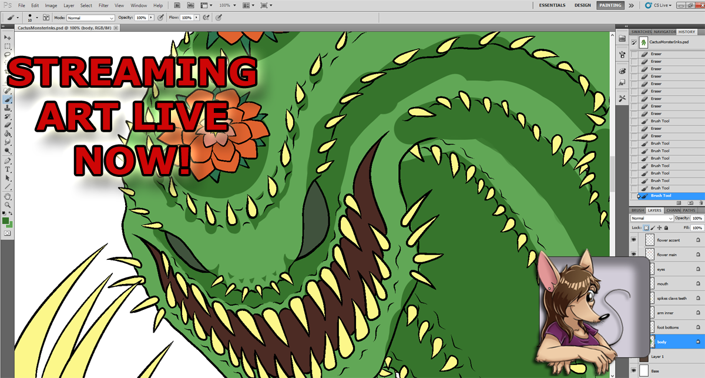
Task: Launch Bridge from the Br icon
Action: (177, 5)
